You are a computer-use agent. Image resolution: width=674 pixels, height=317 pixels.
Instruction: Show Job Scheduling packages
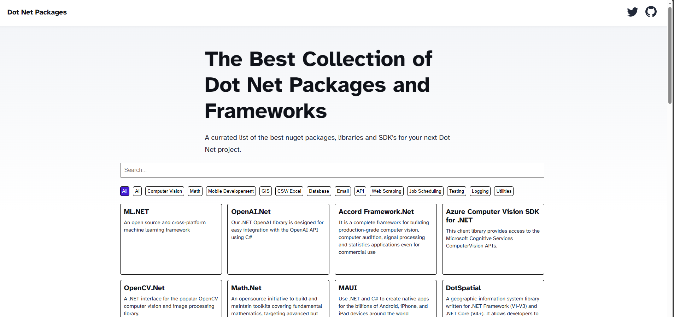coord(425,191)
